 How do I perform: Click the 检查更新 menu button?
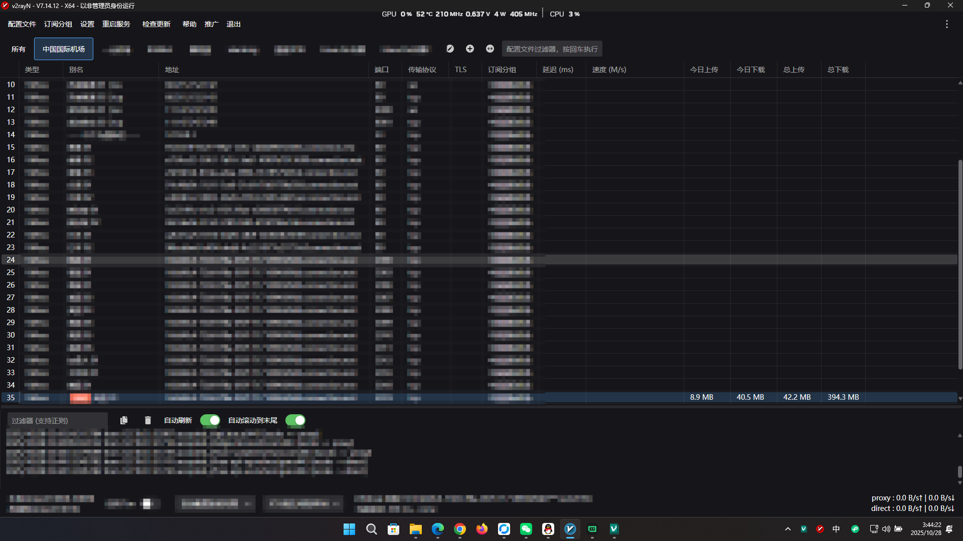point(156,24)
